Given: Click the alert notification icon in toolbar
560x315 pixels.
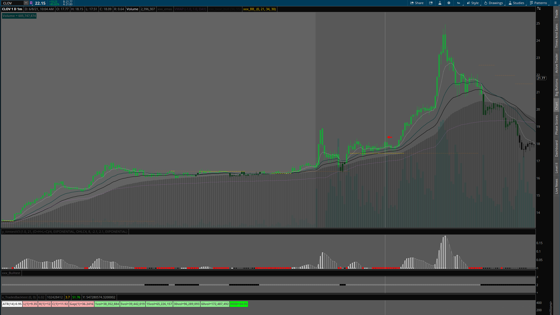Looking at the screenshot, I should (431, 3).
